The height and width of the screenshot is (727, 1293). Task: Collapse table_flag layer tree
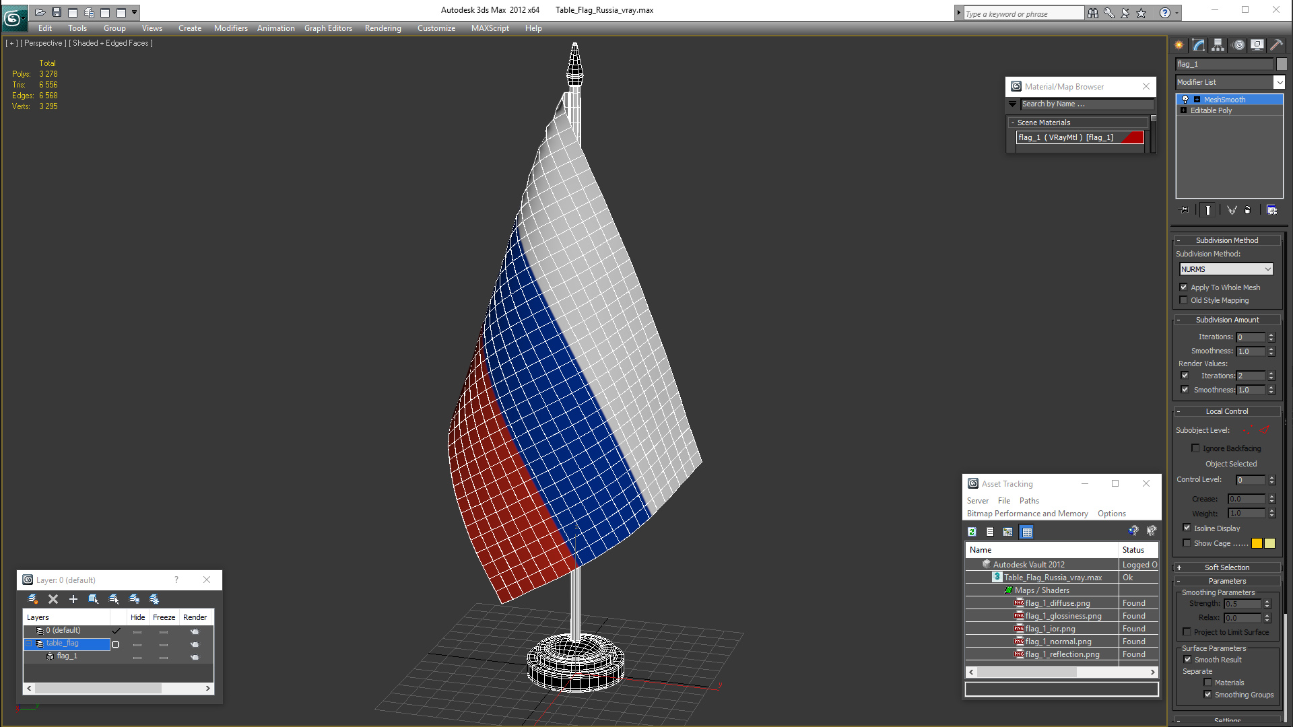coord(29,644)
